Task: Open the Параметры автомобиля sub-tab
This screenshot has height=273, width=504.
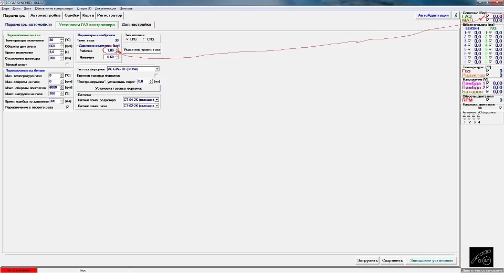Action: (28, 25)
